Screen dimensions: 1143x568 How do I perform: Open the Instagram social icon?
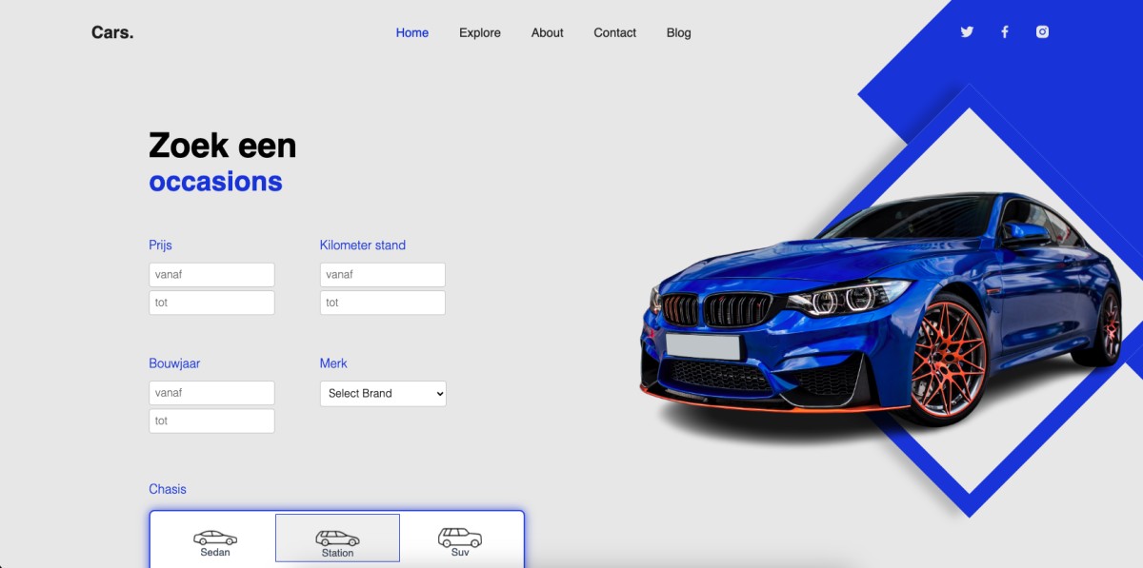(1042, 31)
